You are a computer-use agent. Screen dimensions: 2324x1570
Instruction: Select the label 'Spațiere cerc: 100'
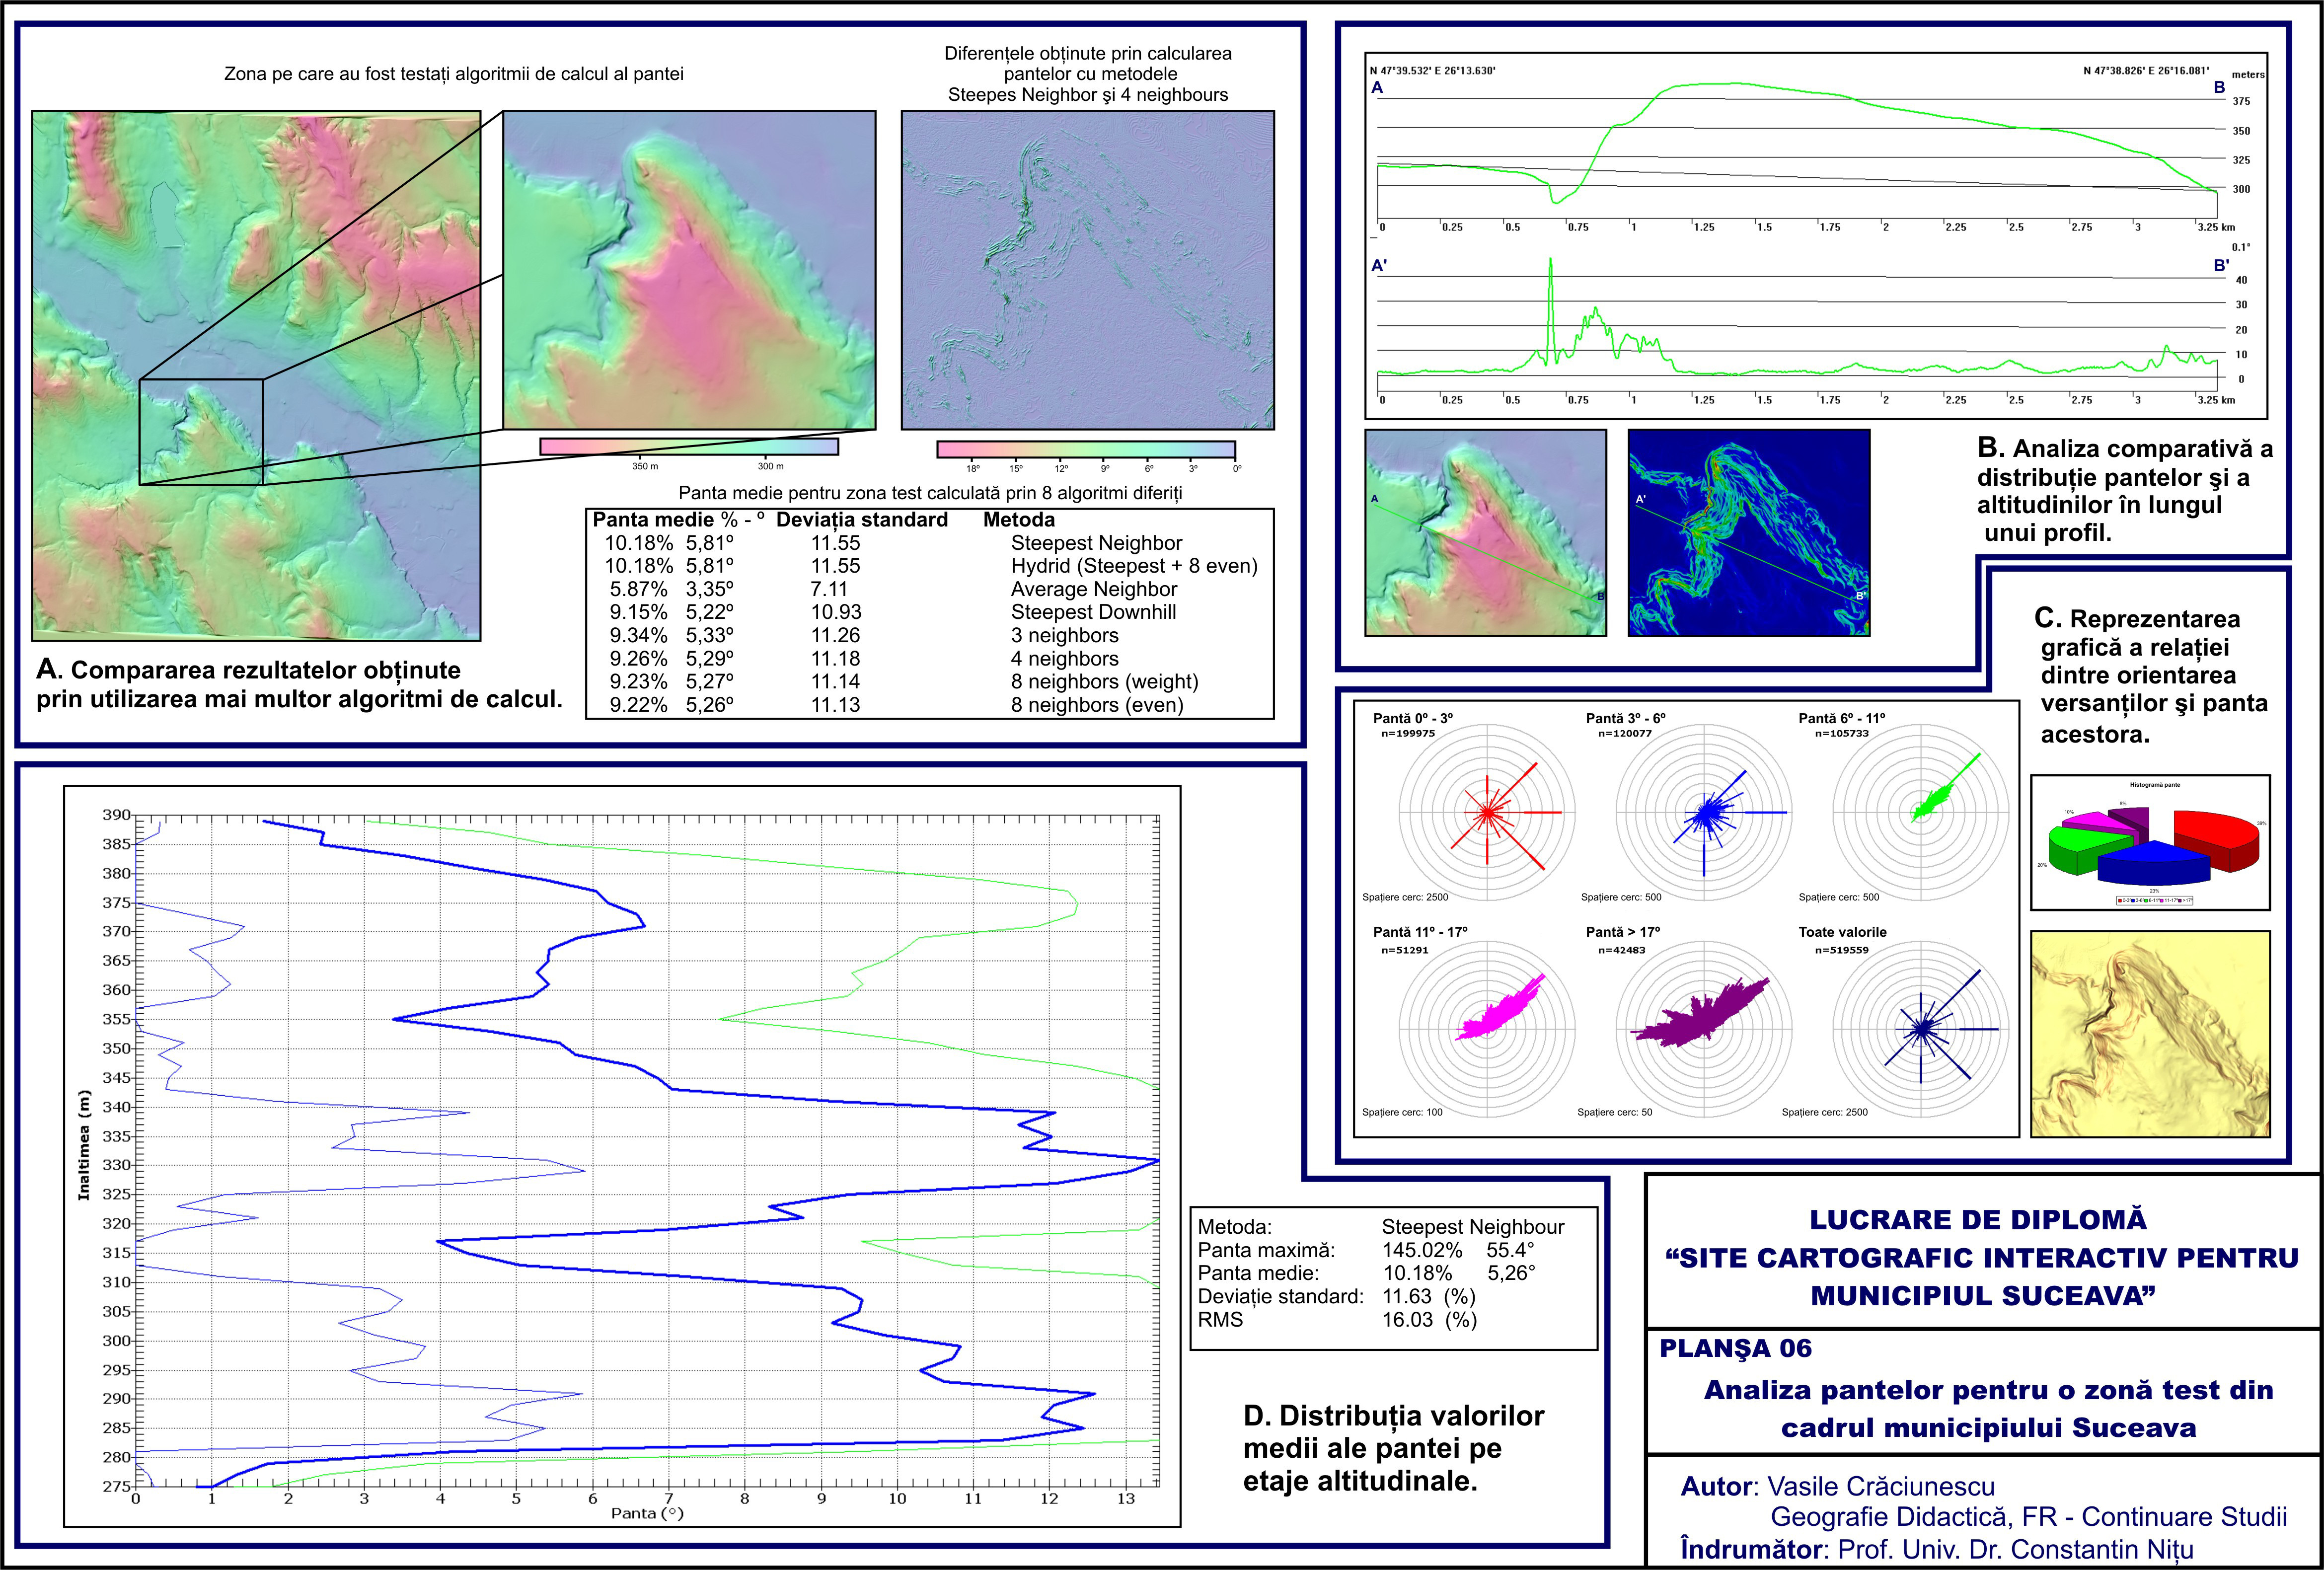click(x=1402, y=1112)
